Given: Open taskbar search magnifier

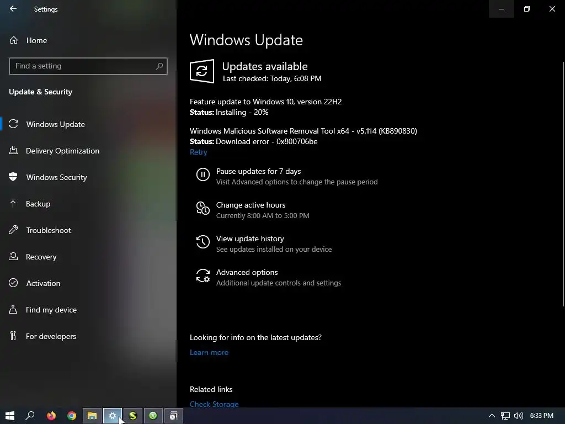Looking at the screenshot, I should click(30, 416).
